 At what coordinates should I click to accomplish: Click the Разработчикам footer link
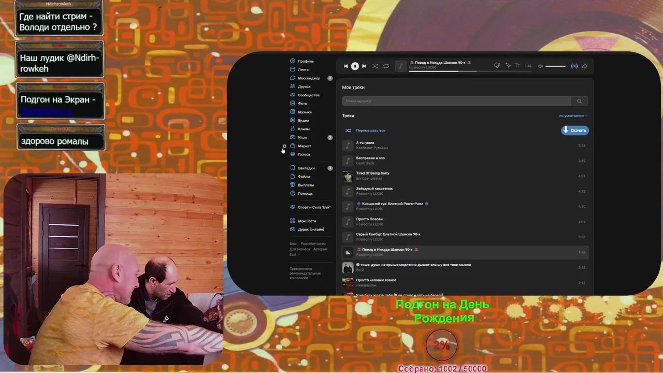[313, 243]
